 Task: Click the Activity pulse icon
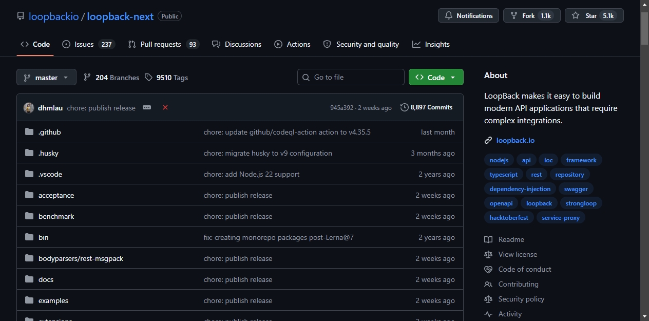coord(488,314)
